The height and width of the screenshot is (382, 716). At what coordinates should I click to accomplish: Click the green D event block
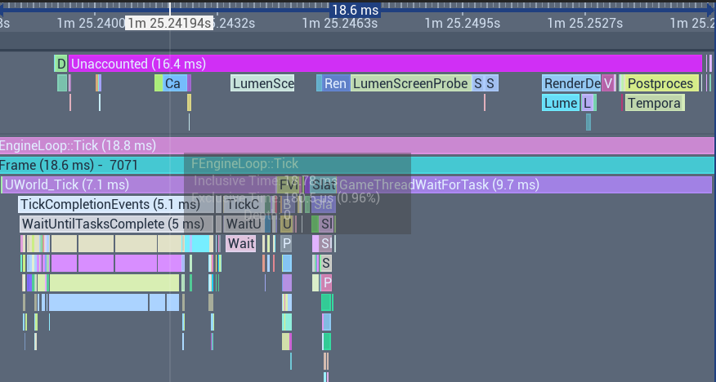click(60, 64)
